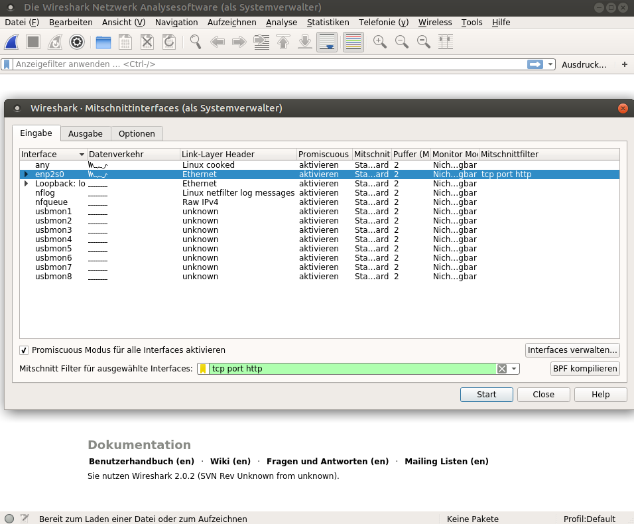Click the resize columns toolbar icon

(x=446, y=42)
